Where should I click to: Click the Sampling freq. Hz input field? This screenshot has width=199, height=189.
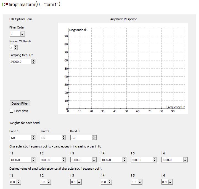click(x=20, y=61)
